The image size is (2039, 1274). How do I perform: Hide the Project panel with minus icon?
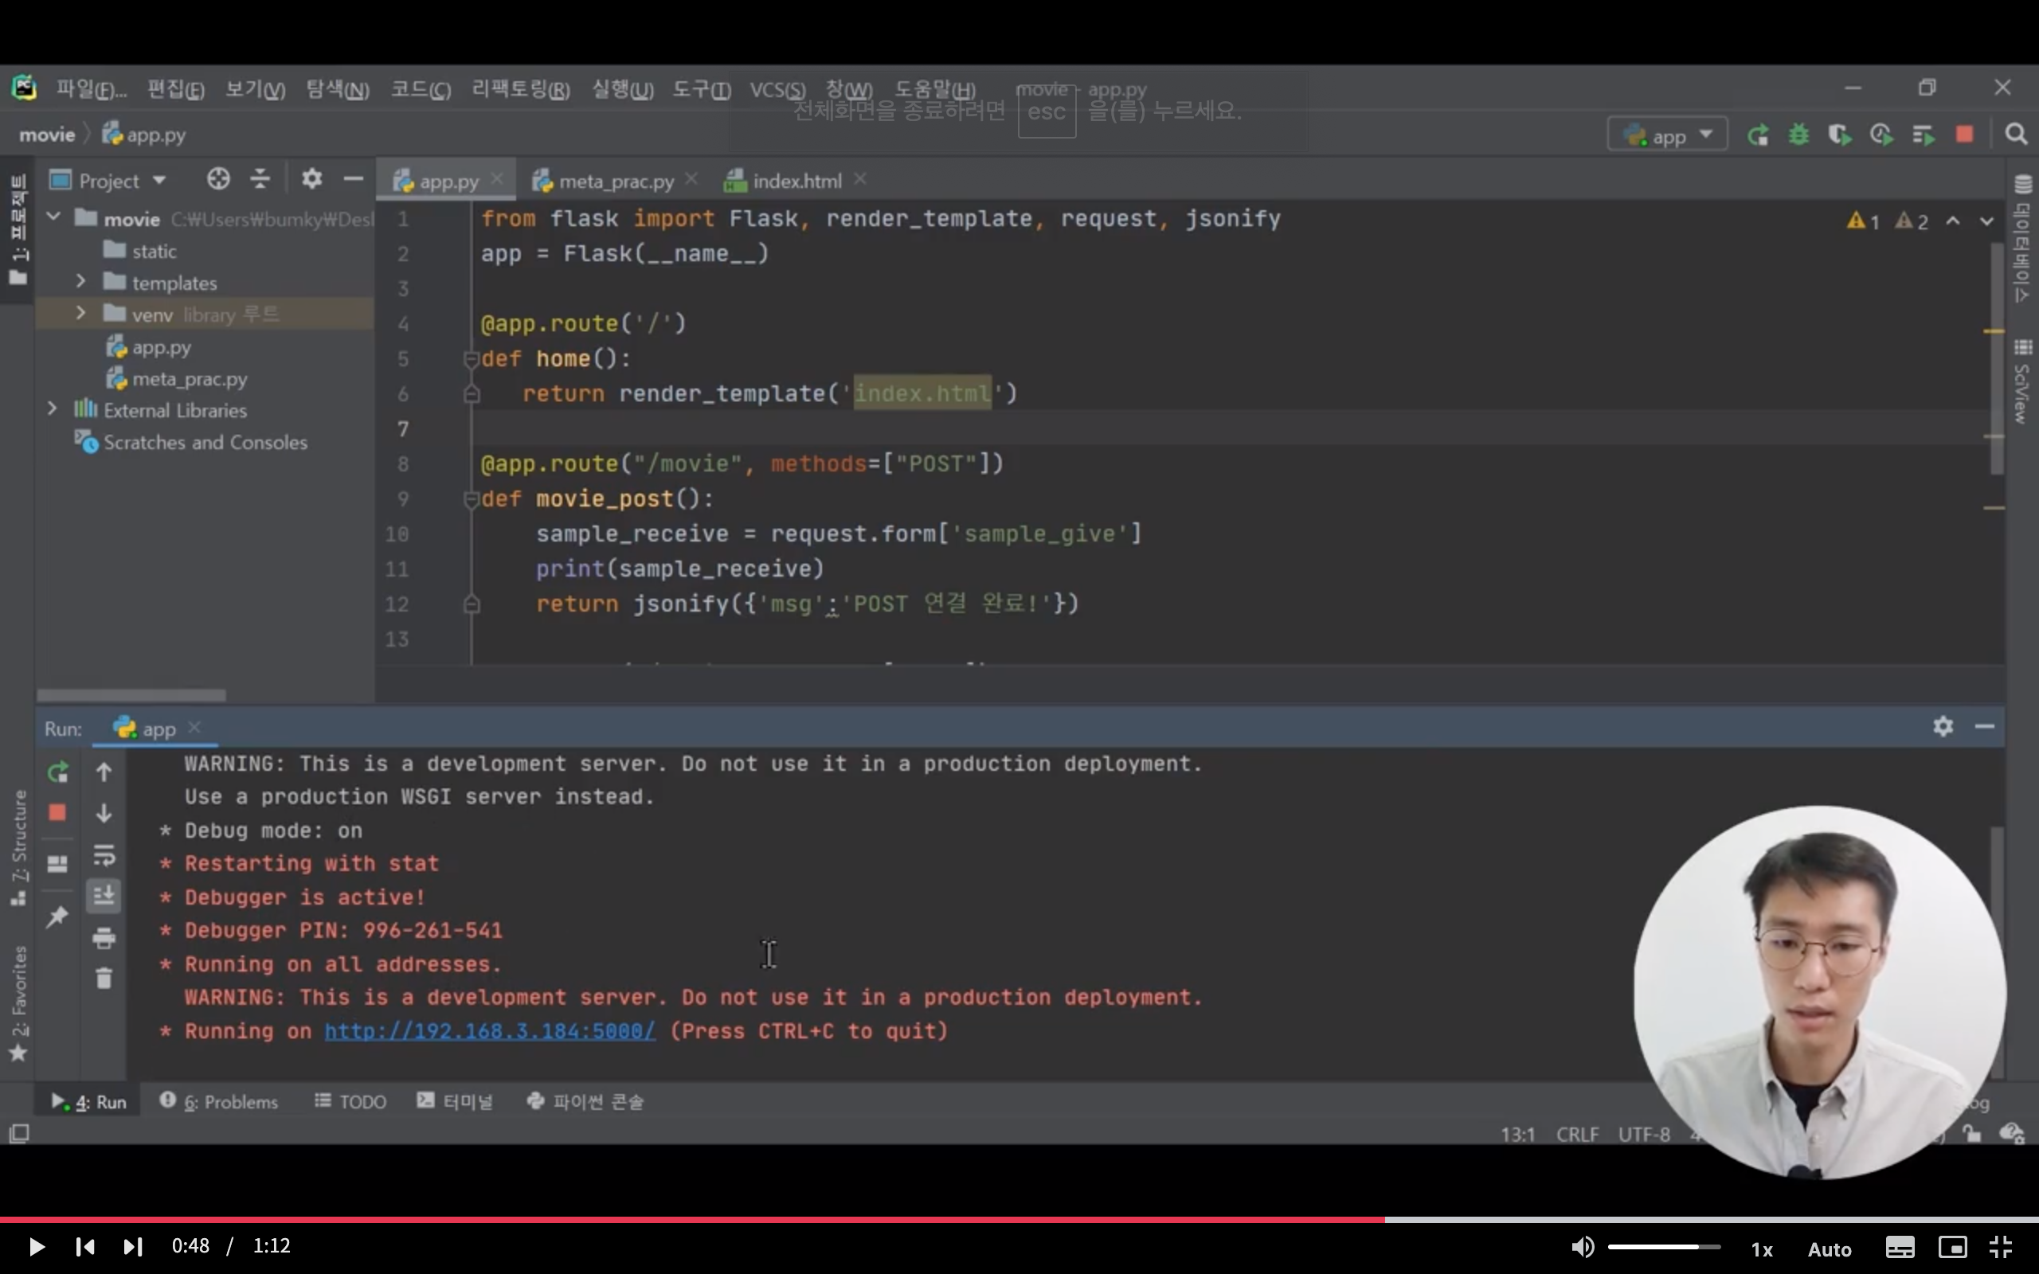tap(353, 178)
